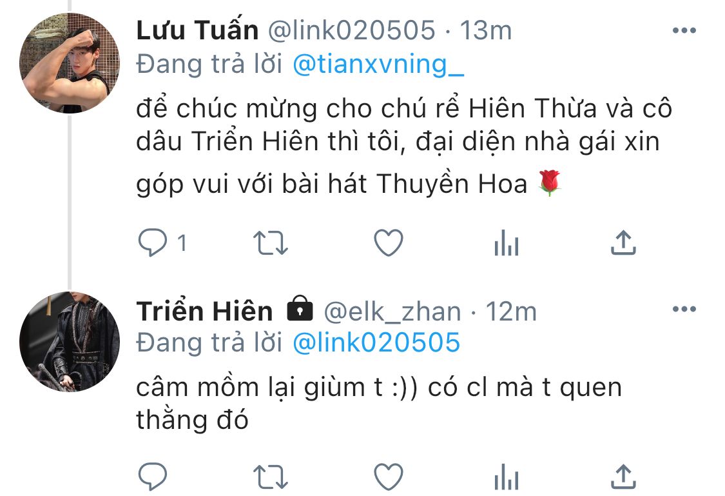The image size is (725, 496).
Task: Open the Triển Hiên display name
Action: coord(204,310)
